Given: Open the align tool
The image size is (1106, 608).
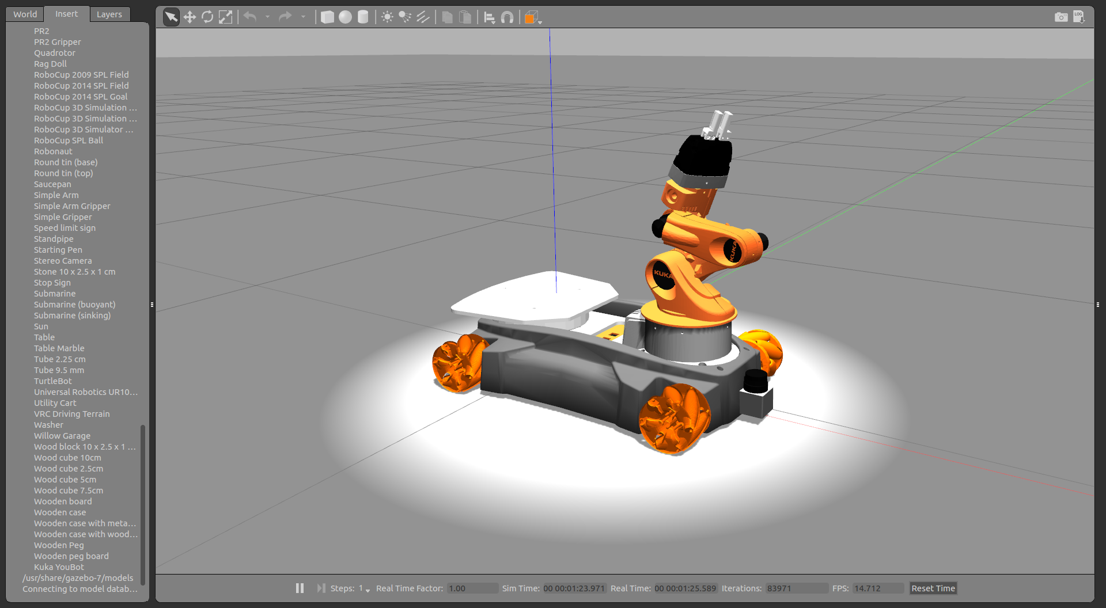Looking at the screenshot, I should (490, 18).
